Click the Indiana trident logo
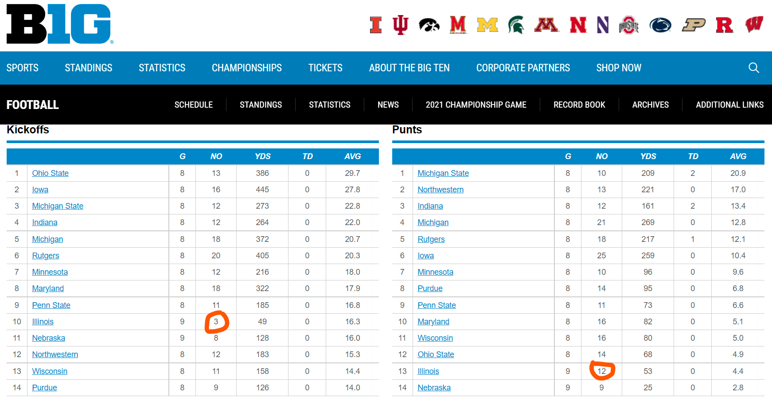The height and width of the screenshot is (397, 772). (x=400, y=25)
